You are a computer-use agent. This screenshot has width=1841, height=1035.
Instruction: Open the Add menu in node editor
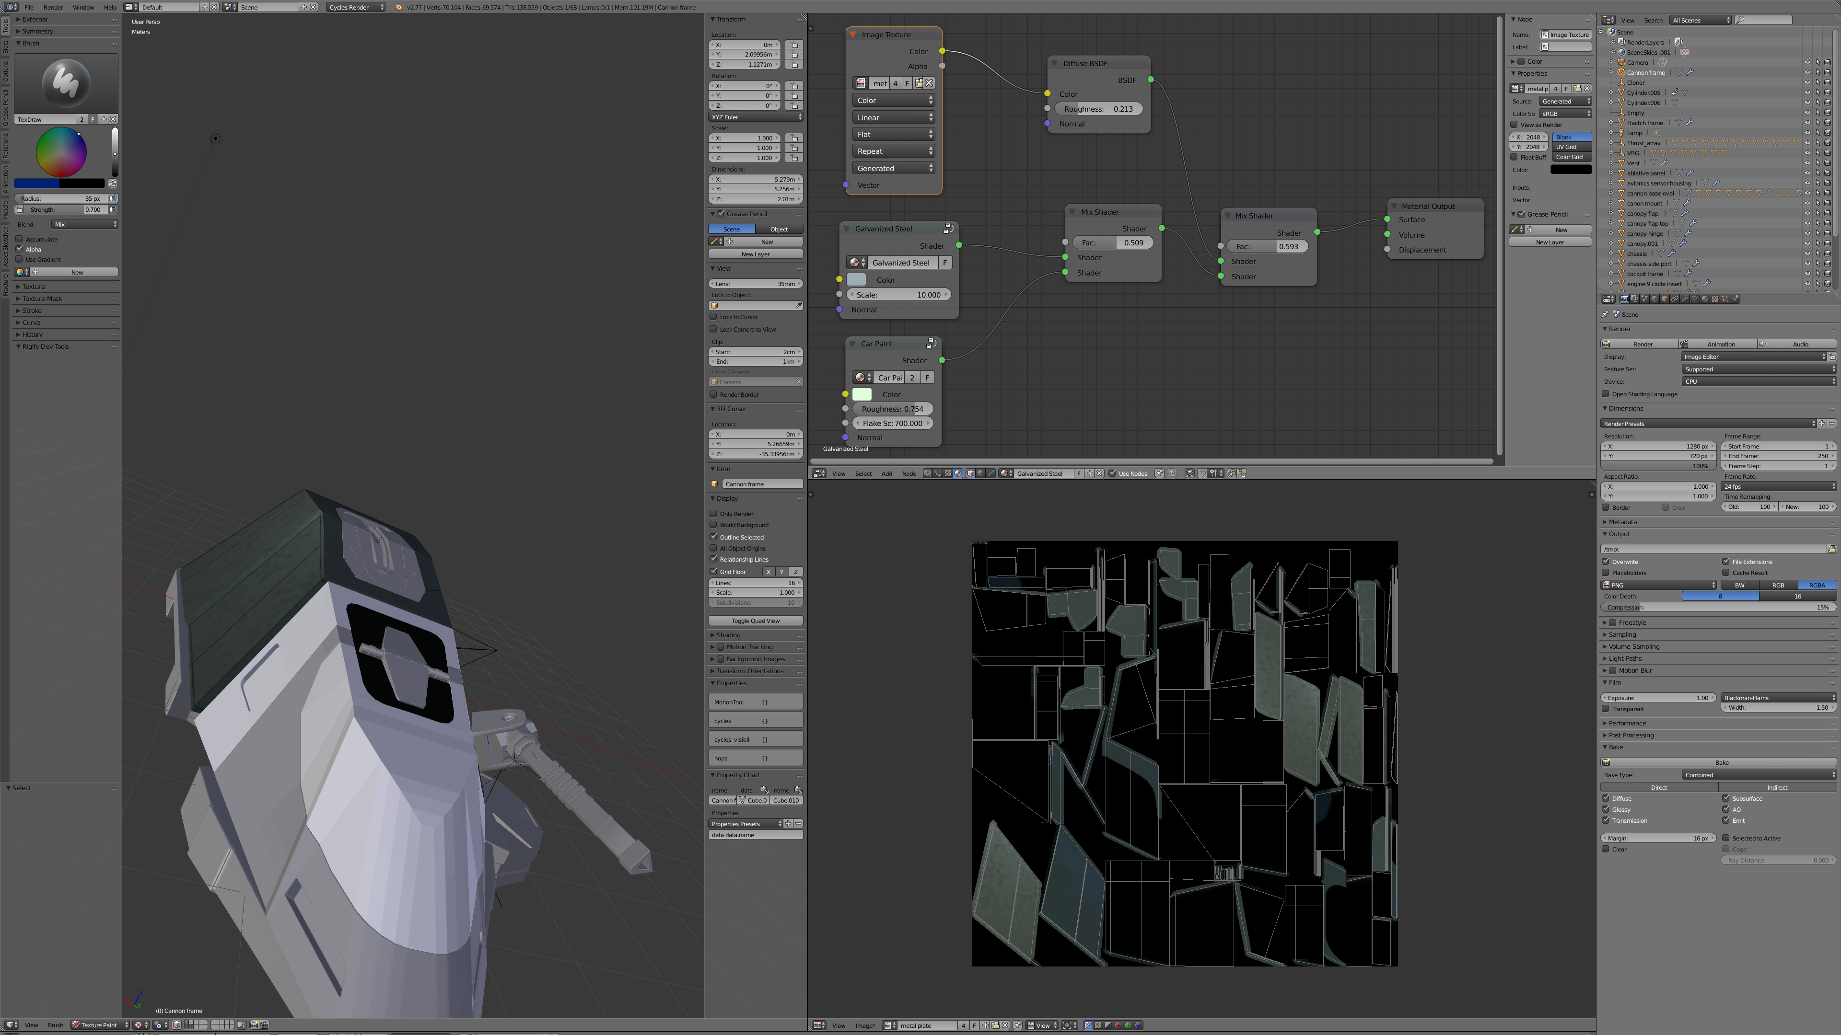pyautogui.click(x=886, y=473)
